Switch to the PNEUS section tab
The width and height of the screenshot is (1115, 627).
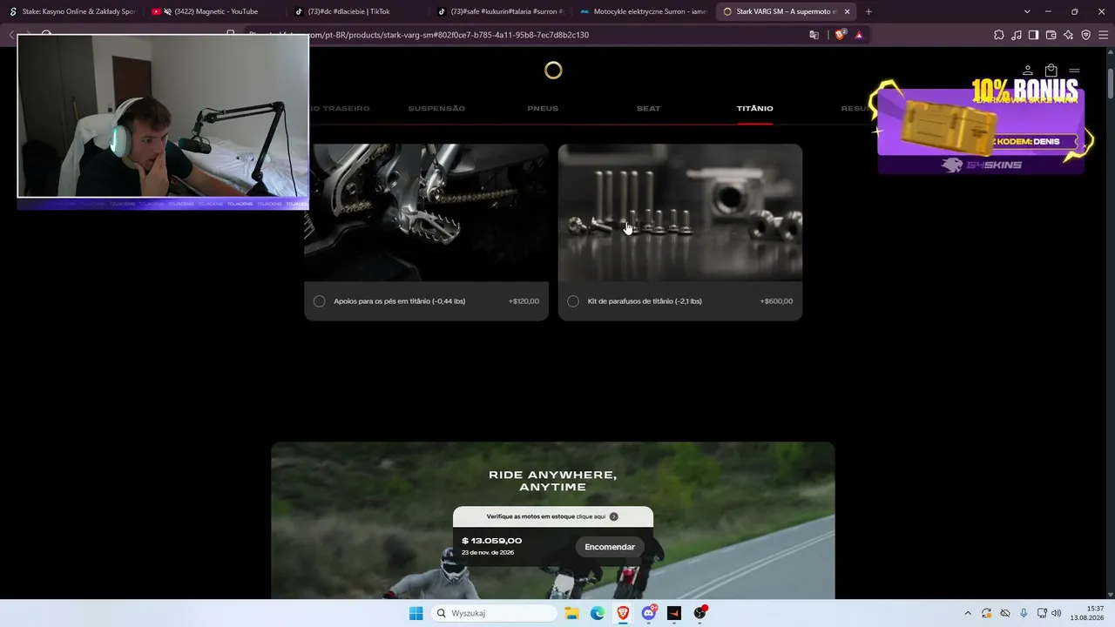(543, 109)
